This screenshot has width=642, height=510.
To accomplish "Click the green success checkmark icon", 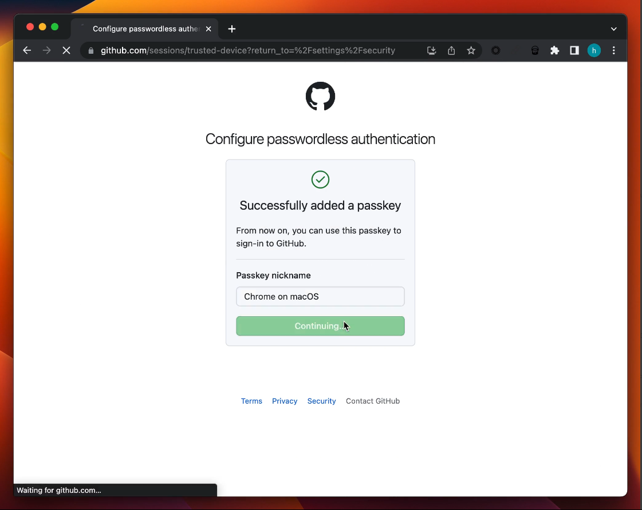I will pos(320,180).
